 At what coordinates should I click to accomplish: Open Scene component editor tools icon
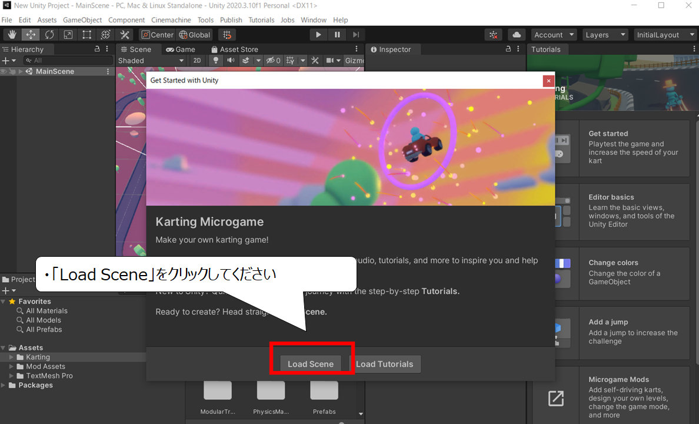coord(315,60)
